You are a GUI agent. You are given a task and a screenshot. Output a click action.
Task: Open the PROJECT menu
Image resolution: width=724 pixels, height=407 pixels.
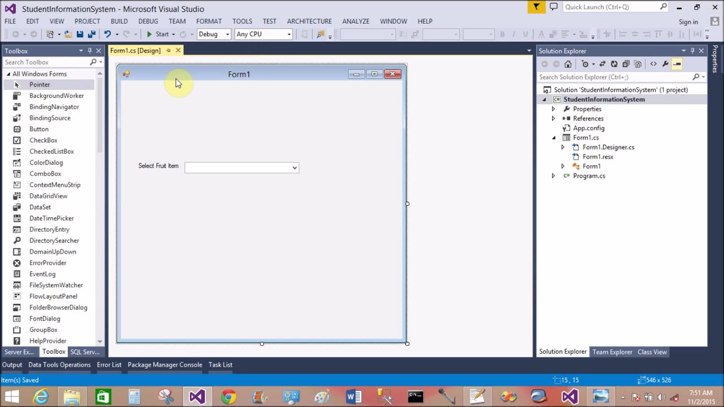pos(87,21)
